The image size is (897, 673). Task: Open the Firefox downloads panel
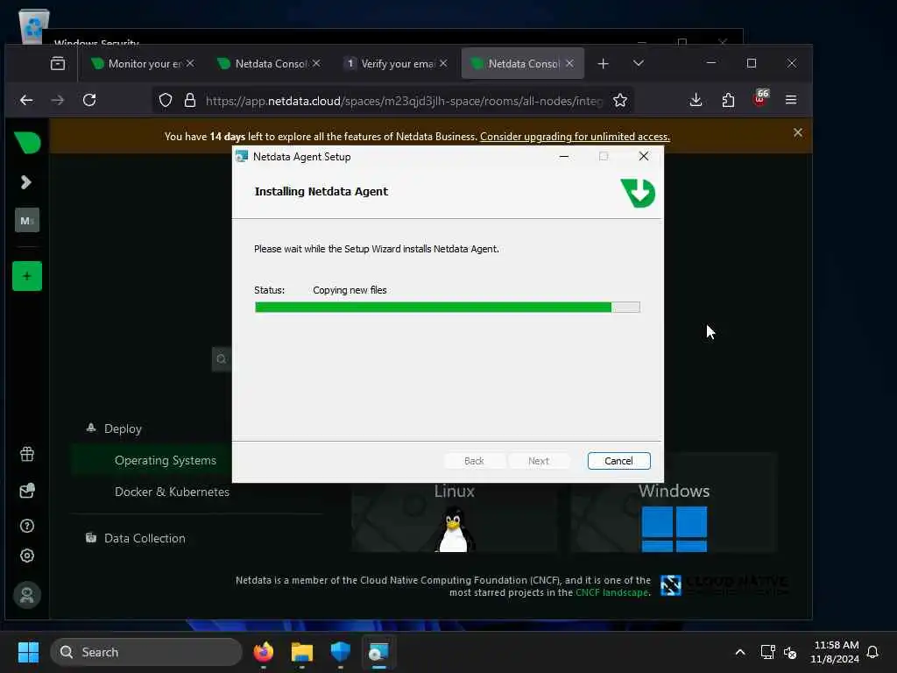point(696,100)
